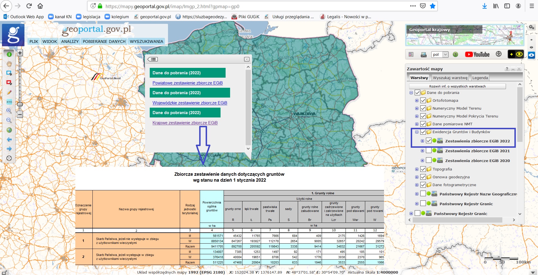Open the YouTube channel icon
The image size is (538, 275).
[477, 54]
